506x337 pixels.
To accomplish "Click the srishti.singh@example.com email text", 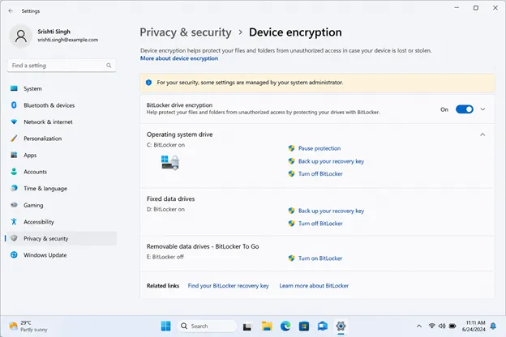I will 68,40.
